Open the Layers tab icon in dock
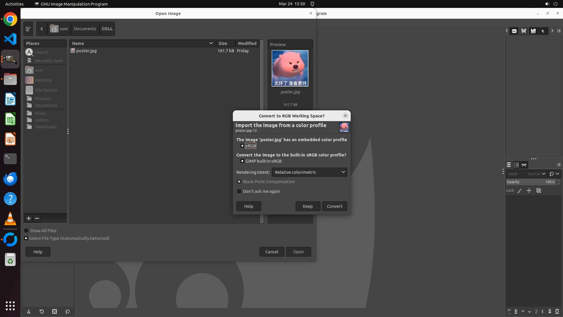 click(x=509, y=165)
